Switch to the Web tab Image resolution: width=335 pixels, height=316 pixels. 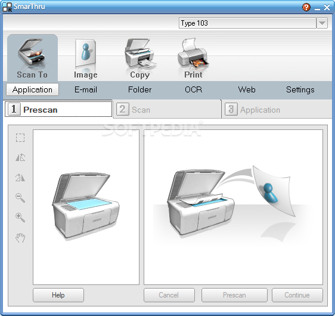(x=247, y=89)
